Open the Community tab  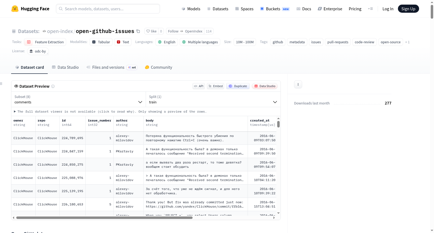pos(158,67)
